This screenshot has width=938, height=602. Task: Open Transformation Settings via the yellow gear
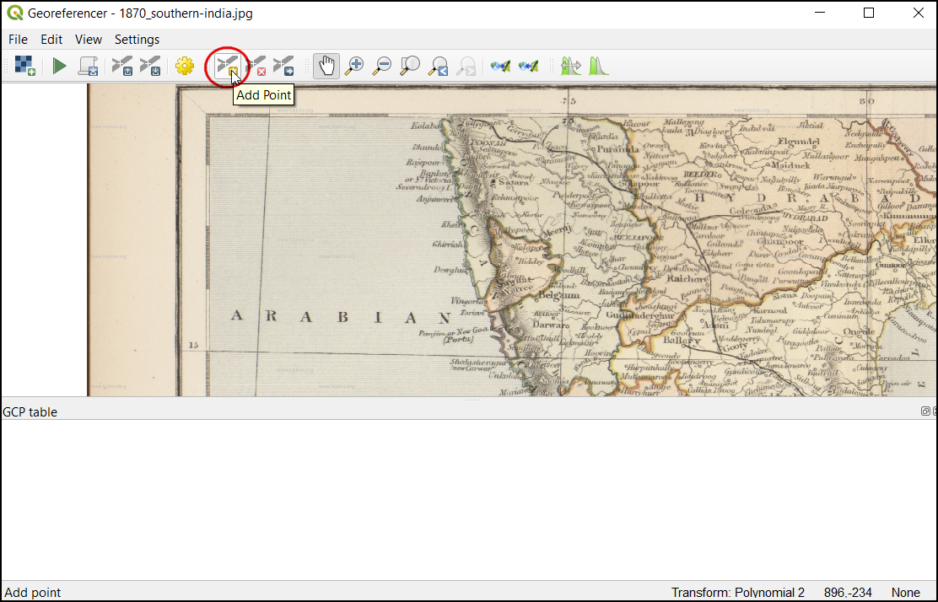point(185,66)
